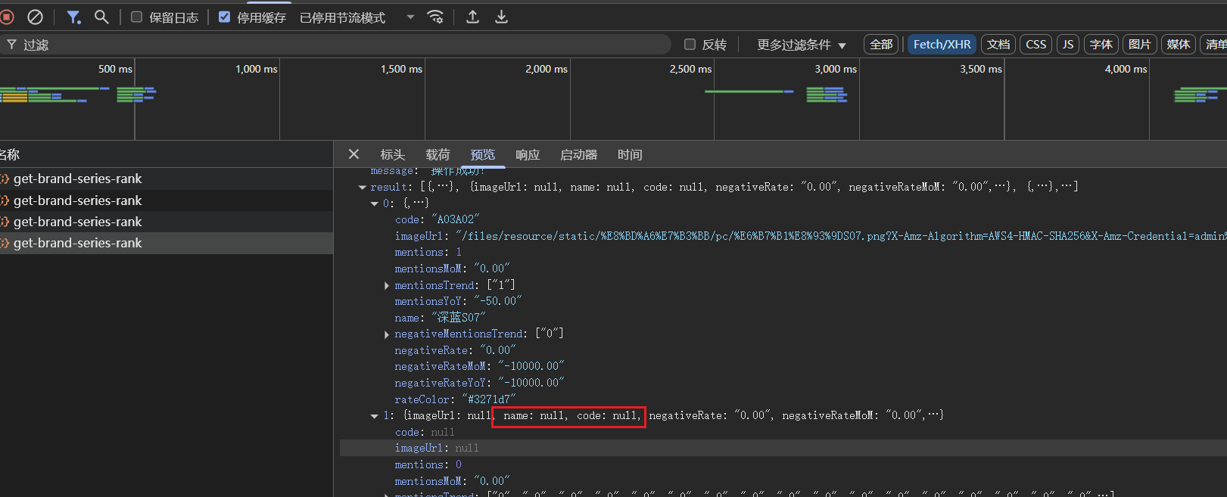Stop recording network log

pos(7,17)
